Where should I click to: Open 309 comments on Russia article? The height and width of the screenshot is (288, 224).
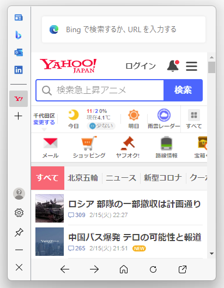coord(77,215)
